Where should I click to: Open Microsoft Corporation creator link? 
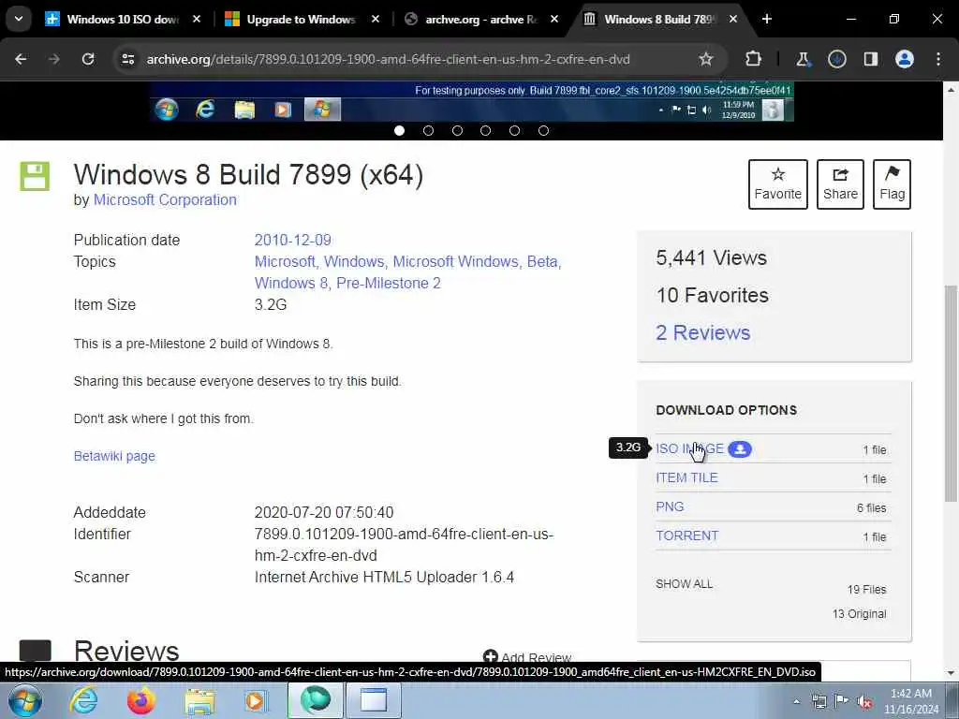tap(165, 200)
